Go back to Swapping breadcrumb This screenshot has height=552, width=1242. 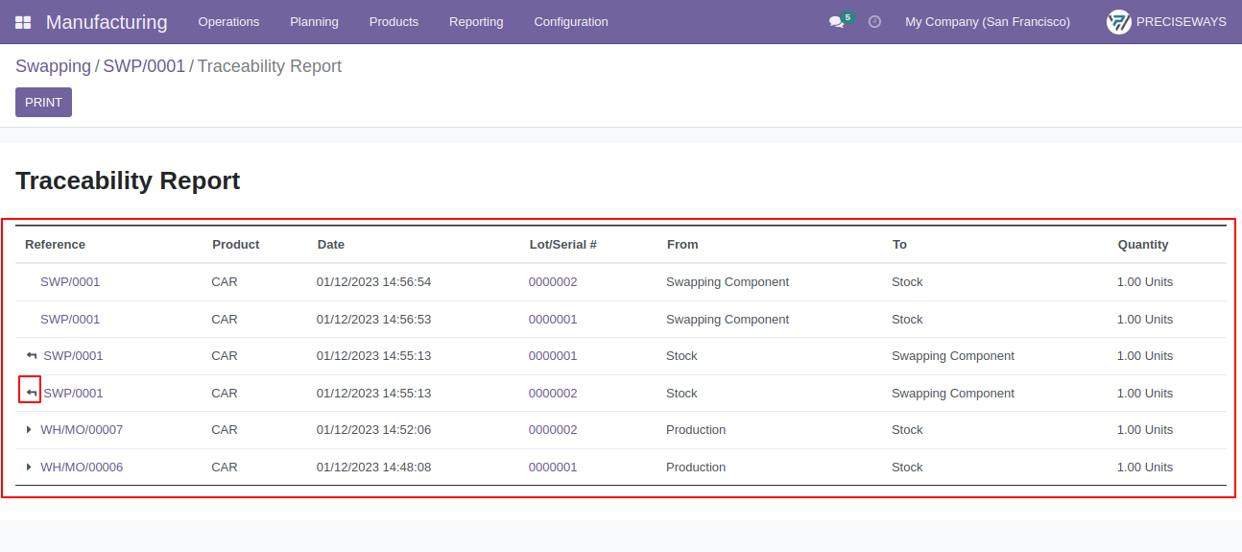[x=53, y=66]
